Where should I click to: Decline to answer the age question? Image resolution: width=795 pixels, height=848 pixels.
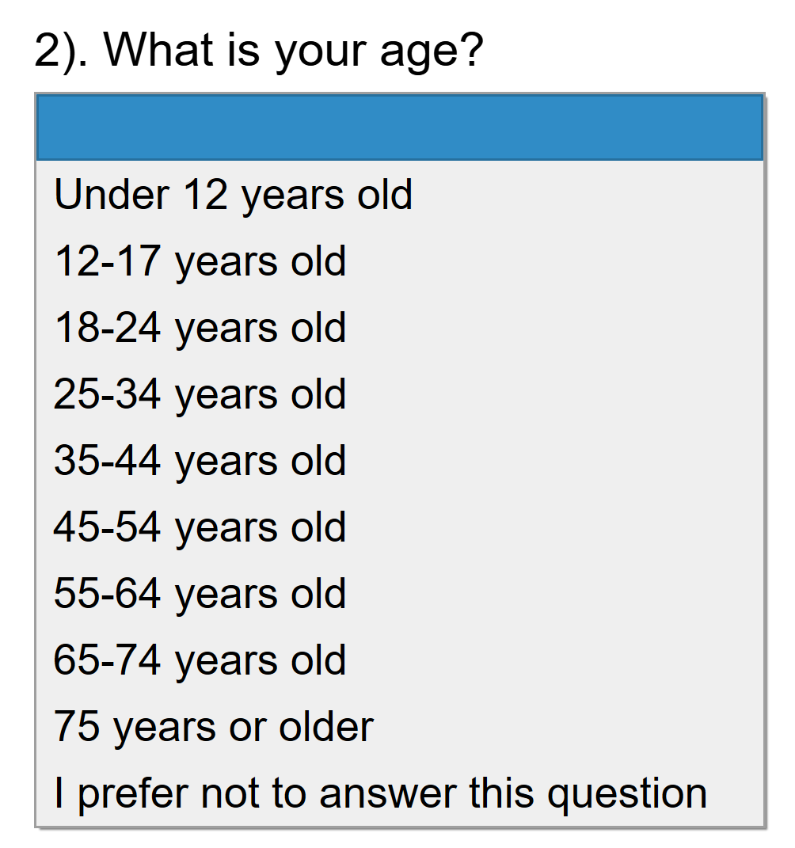point(380,793)
